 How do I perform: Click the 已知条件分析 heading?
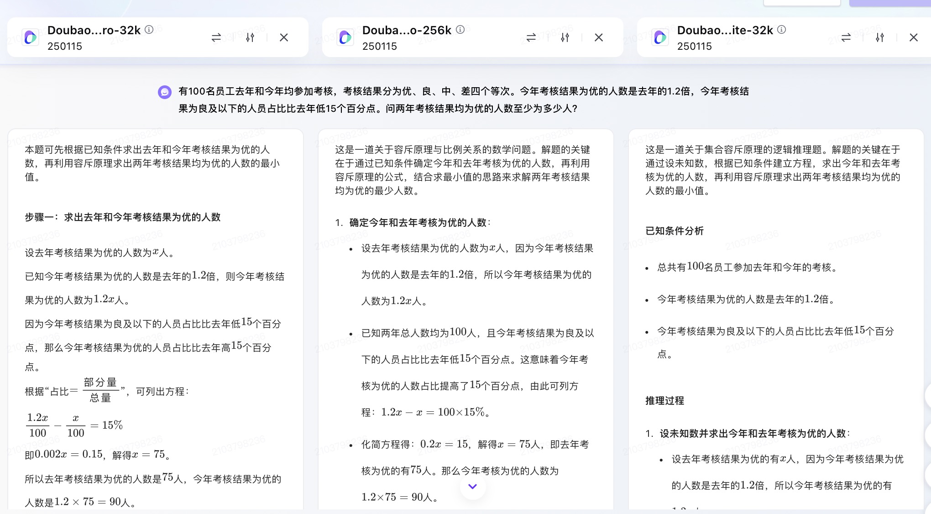tap(675, 231)
